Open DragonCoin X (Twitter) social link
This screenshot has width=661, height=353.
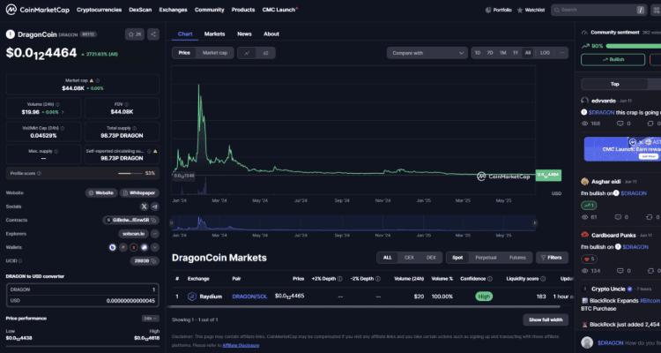[x=145, y=207]
